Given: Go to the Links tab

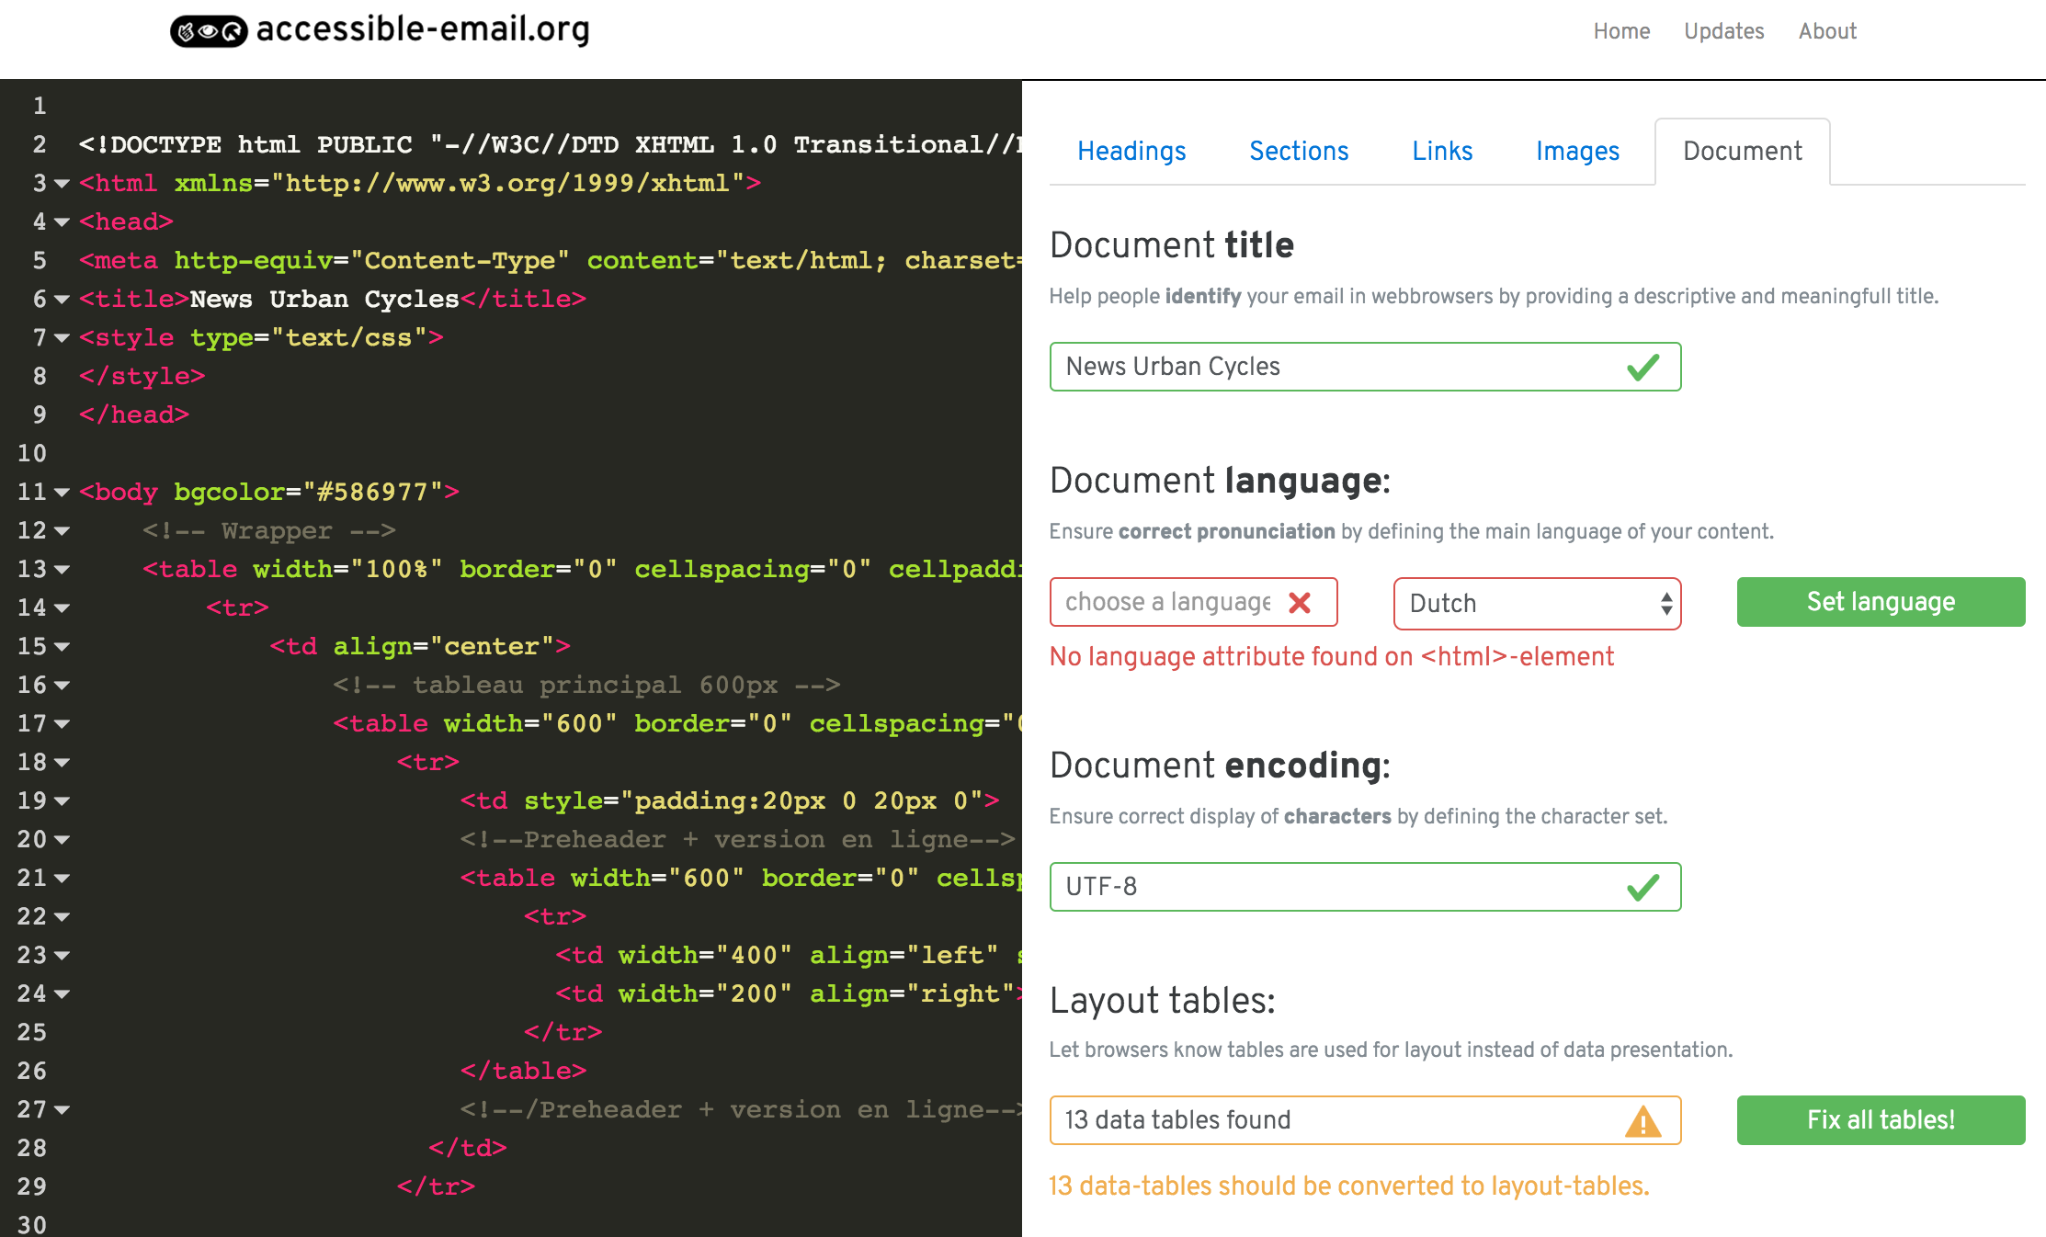Looking at the screenshot, I should pyautogui.click(x=1442, y=152).
